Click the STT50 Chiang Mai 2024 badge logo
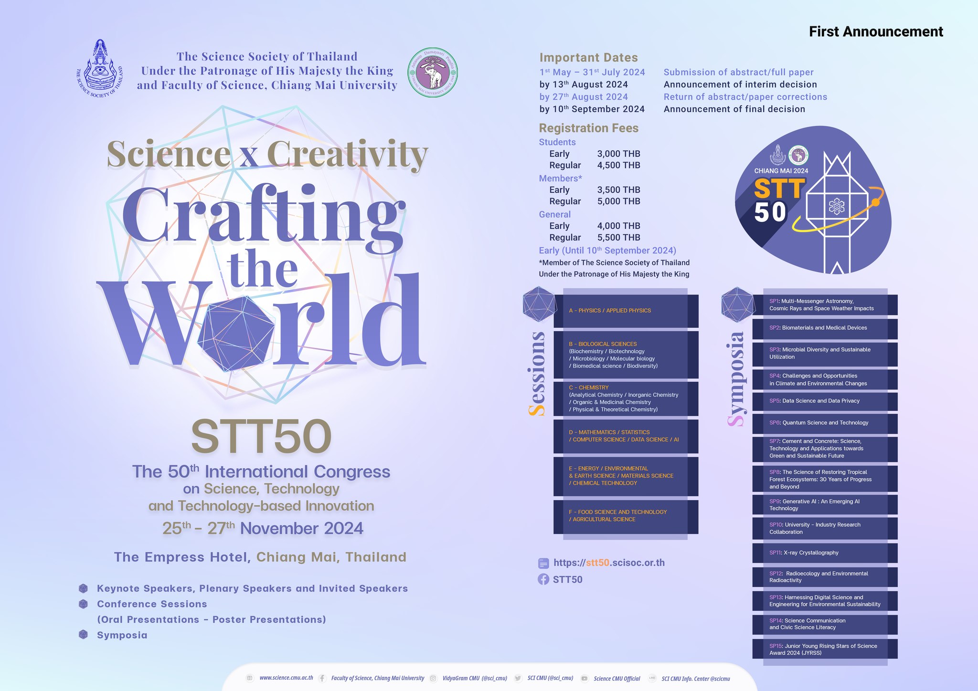The image size is (978, 691). coord(812,200)
